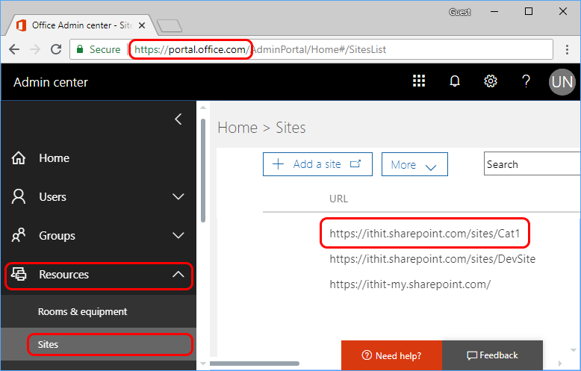Expand the Groups menu chevron
This screenshot has height=371, width=581.
pyautogui.click(x=178, y=235)
